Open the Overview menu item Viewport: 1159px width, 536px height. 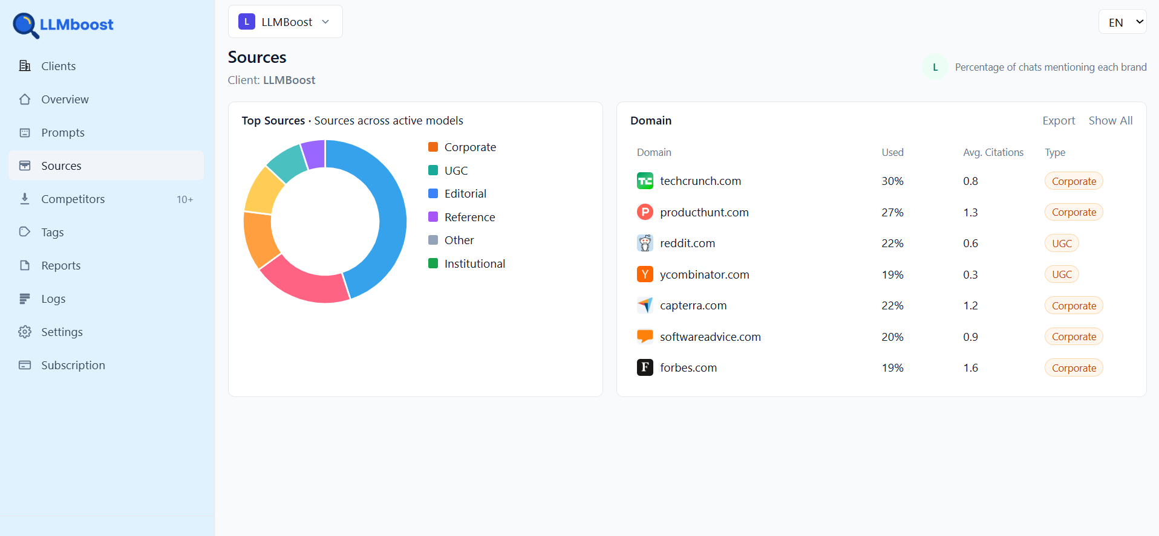(x=106, y=99)
